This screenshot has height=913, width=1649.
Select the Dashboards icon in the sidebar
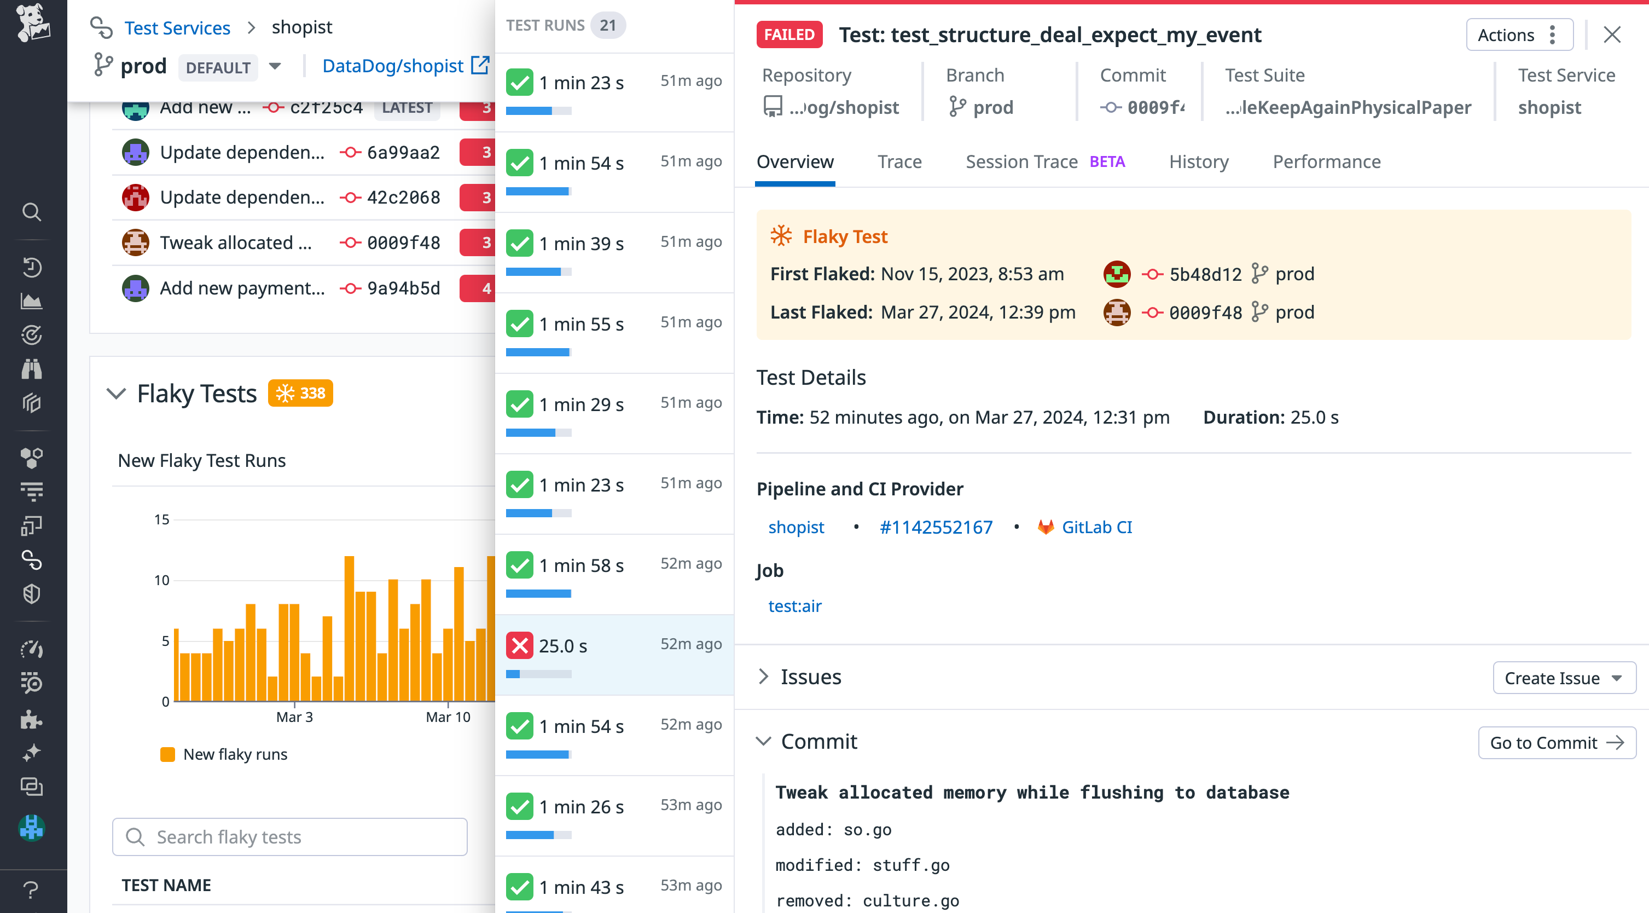32,301
